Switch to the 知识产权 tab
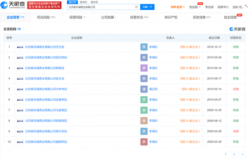Image resolution: width=248 pixels, height=158 pixels. coord(171,17)
